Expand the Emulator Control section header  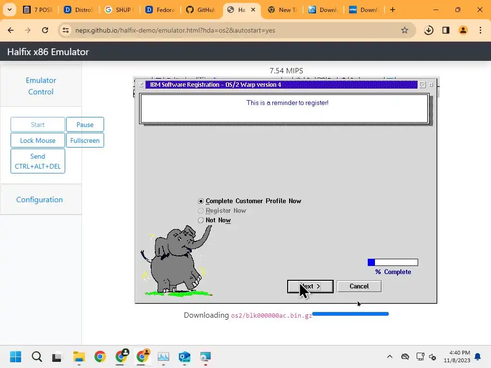pyautogui.click(x=41, y=86)
